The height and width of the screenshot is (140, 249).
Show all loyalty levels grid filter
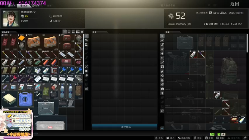64,32
